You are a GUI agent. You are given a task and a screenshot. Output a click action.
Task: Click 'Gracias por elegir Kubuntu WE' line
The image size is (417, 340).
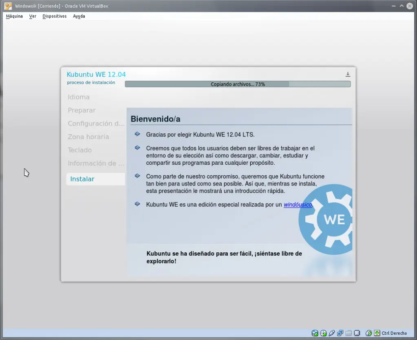(200, 135)
